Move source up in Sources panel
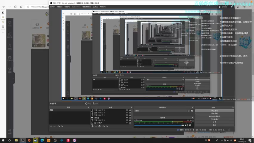This screenshot has width=254, height=143. pos(104,126)
